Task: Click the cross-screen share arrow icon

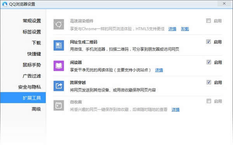Action: tap(59, 86)
